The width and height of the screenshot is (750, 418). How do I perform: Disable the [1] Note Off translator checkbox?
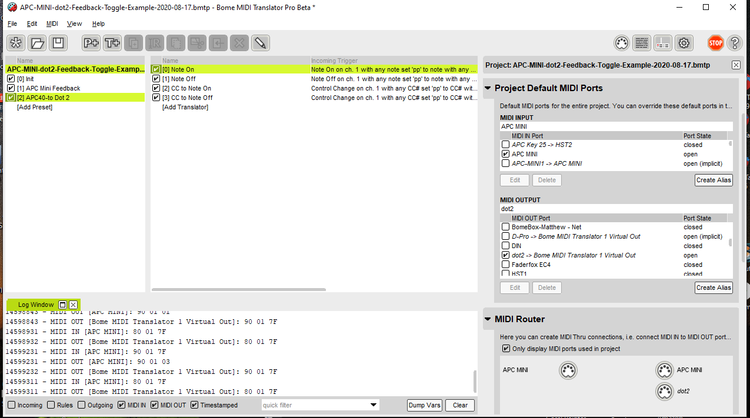click(x=156, y=79)
